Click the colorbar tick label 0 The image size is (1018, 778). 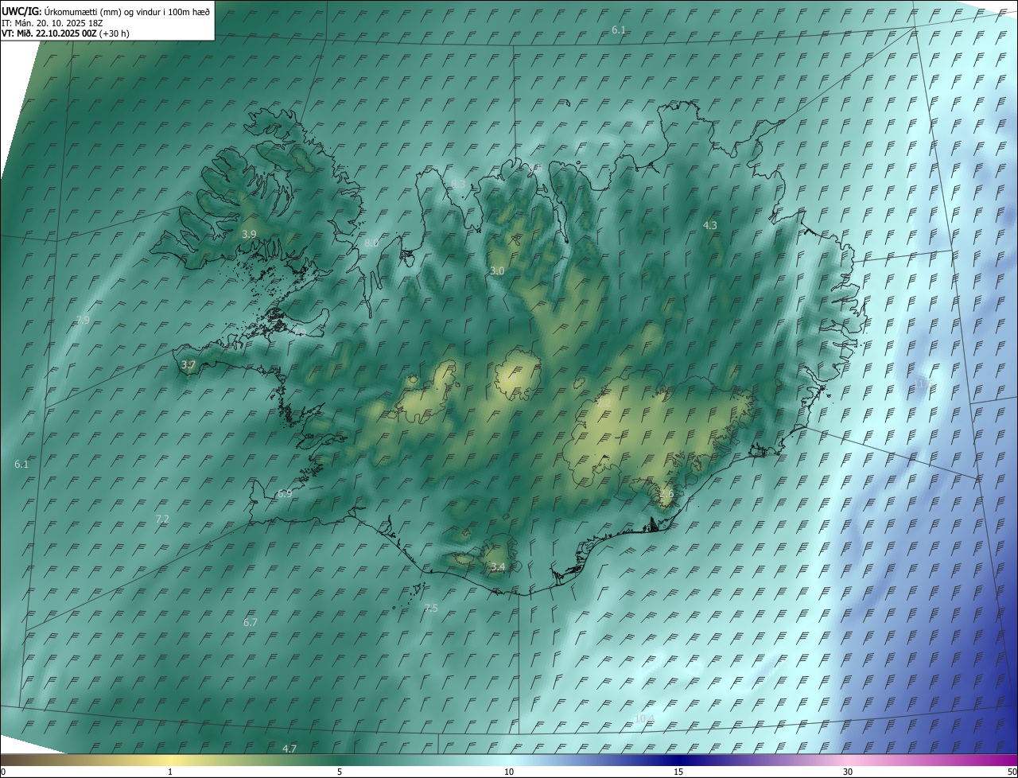click(x=3, y=772)
